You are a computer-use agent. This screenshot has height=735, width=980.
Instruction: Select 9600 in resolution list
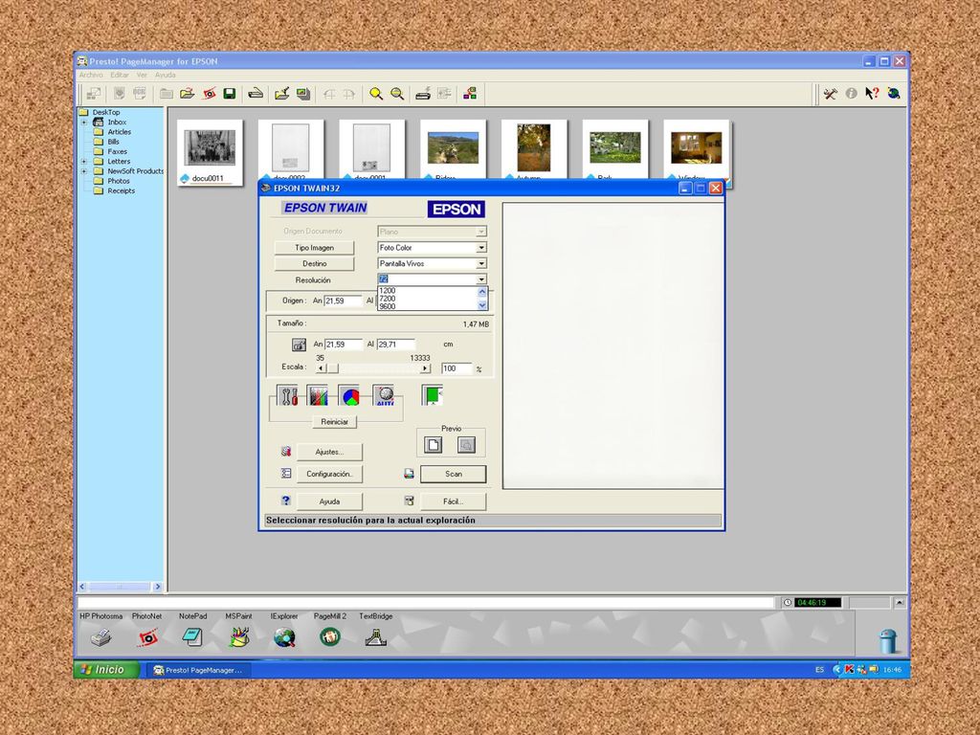pos(428,306)
